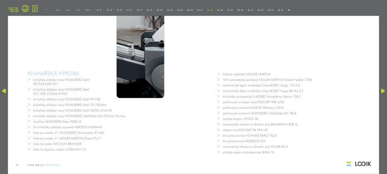Viewport: 387px width, 174px height.
Task: Jump to pages 20-21
Action: (149, 10)
